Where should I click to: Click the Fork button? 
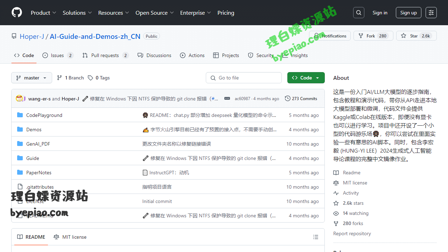click(x=373, y=36)
